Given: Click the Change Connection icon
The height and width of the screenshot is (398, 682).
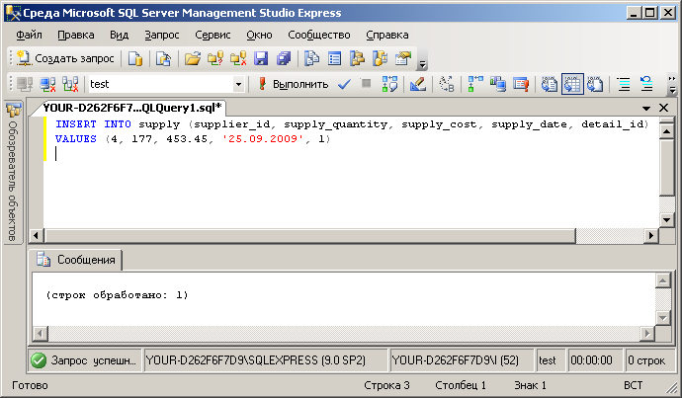Looking at the screenshot, I should click(x=70, y=84).
